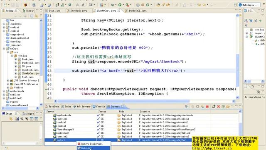Screen dimensions: 266x150
Task: Click the Server column header
Action: (71, 112)
